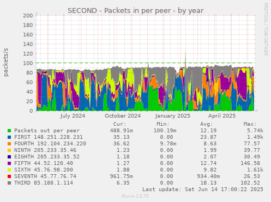This screenshot has width=271, height=202.
Task: Click the 'Last update' timestamp text
Action: point(203,189)
